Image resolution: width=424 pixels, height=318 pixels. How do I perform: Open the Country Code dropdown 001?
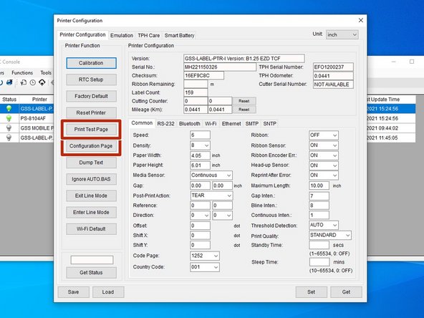(x=205, y=267)
